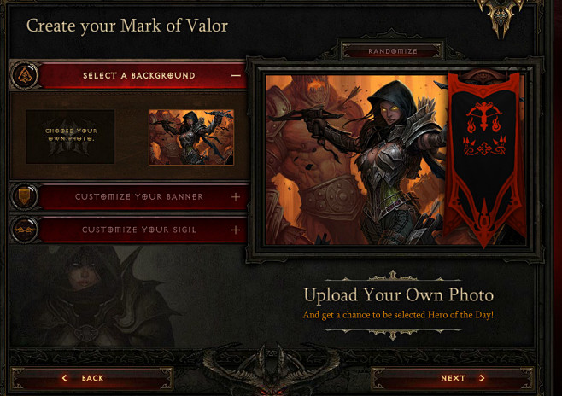Click the winged crest emblem at top right
Screen dimensions: 562x396
(x=501, y=16)
